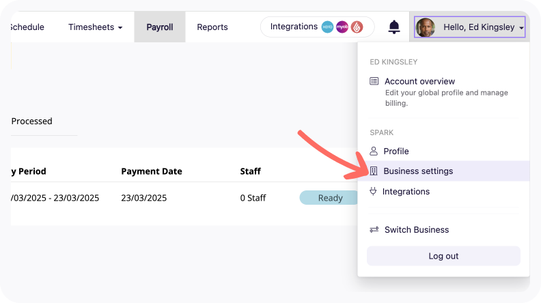This screenshot has height=303, width=541.
Task: Open the Payroll tab
Action: pos(160,27)
